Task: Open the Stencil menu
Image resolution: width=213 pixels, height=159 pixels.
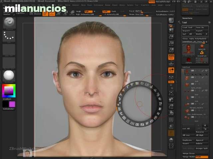Action: click(x=114, y=5)
